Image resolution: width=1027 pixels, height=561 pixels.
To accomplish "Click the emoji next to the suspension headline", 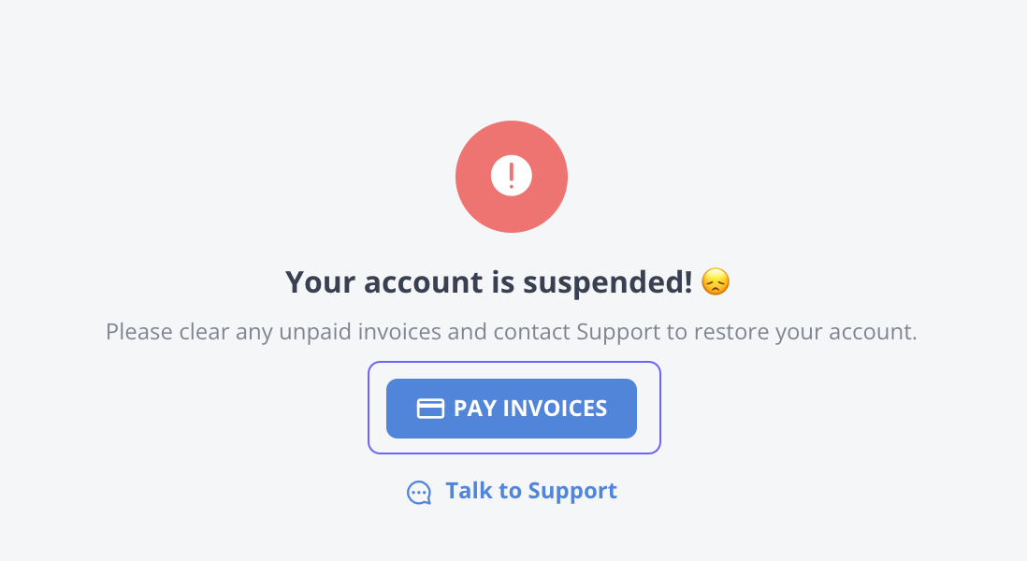I will tap(713, 281).
